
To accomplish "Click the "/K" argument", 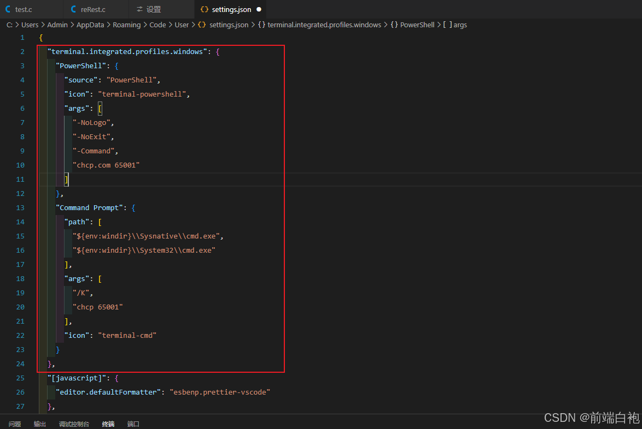I will [x=80, y=293].
